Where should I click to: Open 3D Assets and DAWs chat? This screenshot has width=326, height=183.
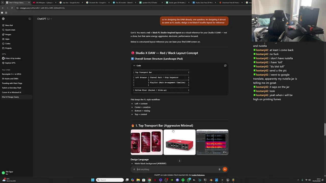click(x=10, y=79)
